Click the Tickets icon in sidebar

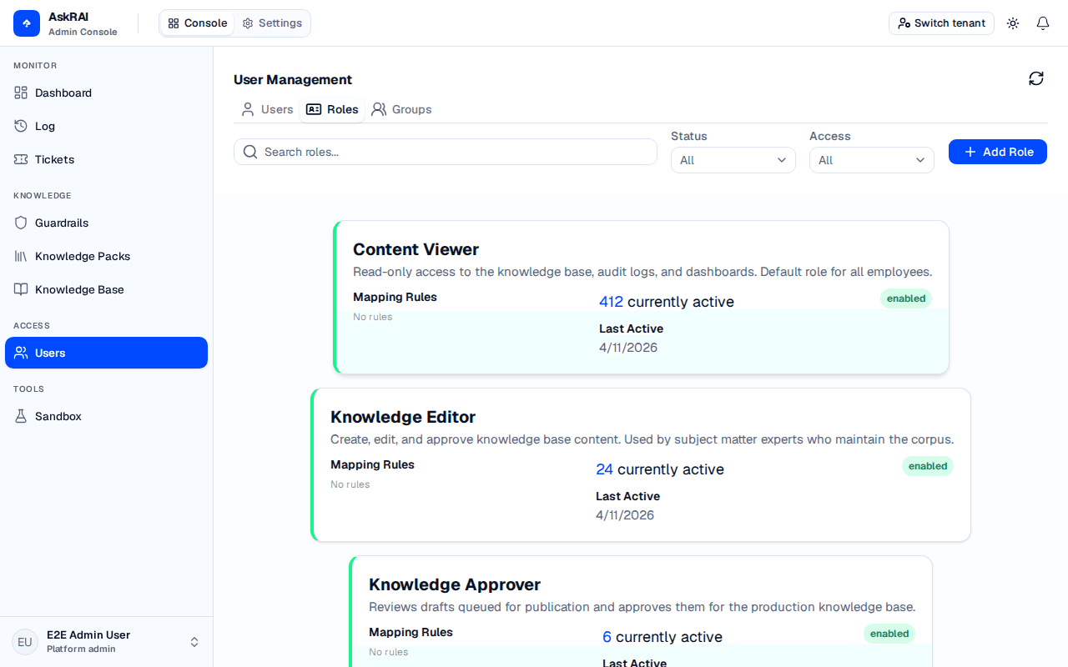[x=21, y=159]
